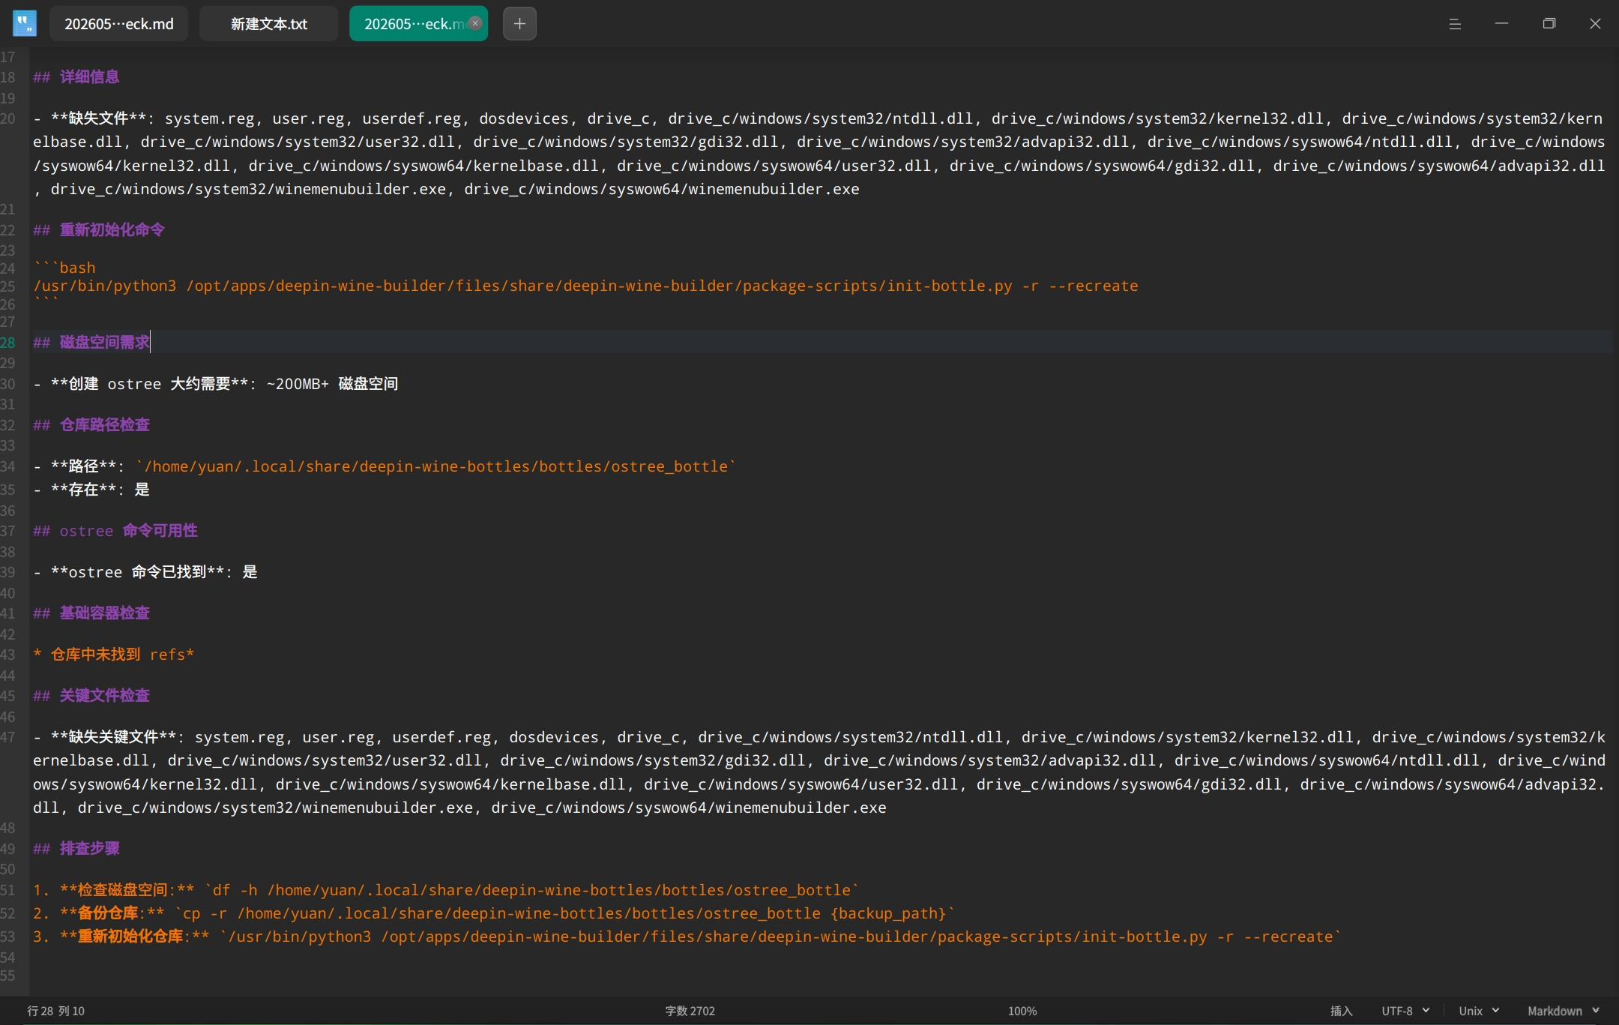This screenshot has width=1619, height=1025.
Task: Restore down the editor window
Action: click(1549, 24)
